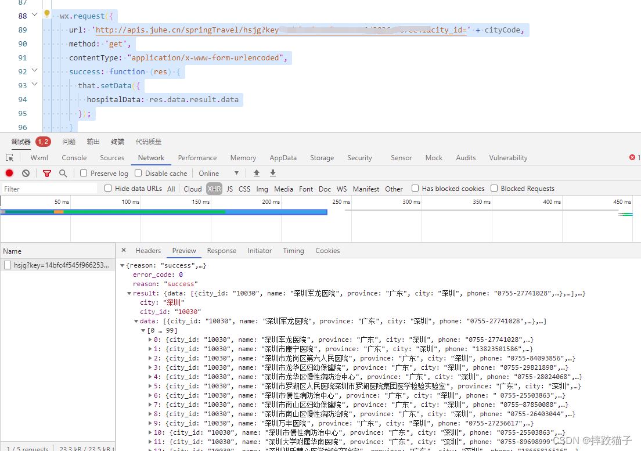Open the Headers tab of the request
This screenshot has width=641, height=451.
click(148, 251)
